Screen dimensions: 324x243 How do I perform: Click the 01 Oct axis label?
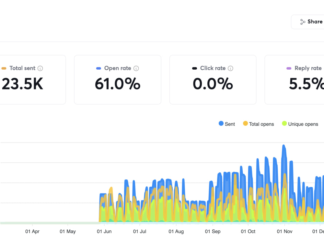(248, 231)
